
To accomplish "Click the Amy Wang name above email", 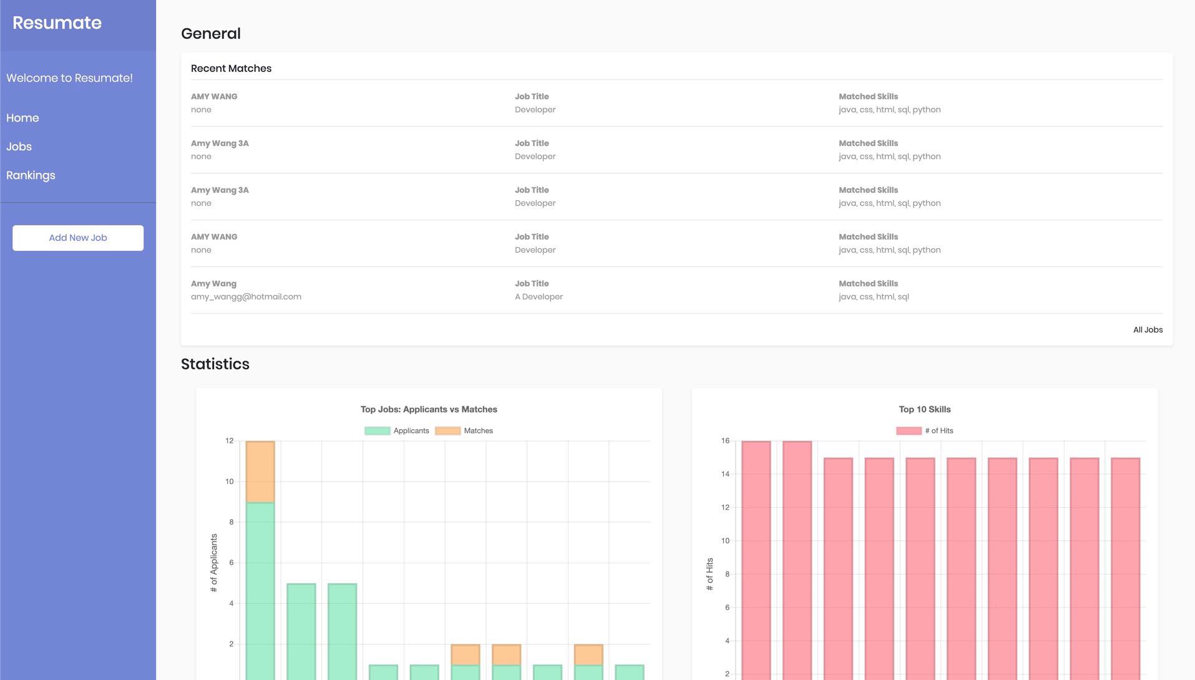I will (213, 284).
